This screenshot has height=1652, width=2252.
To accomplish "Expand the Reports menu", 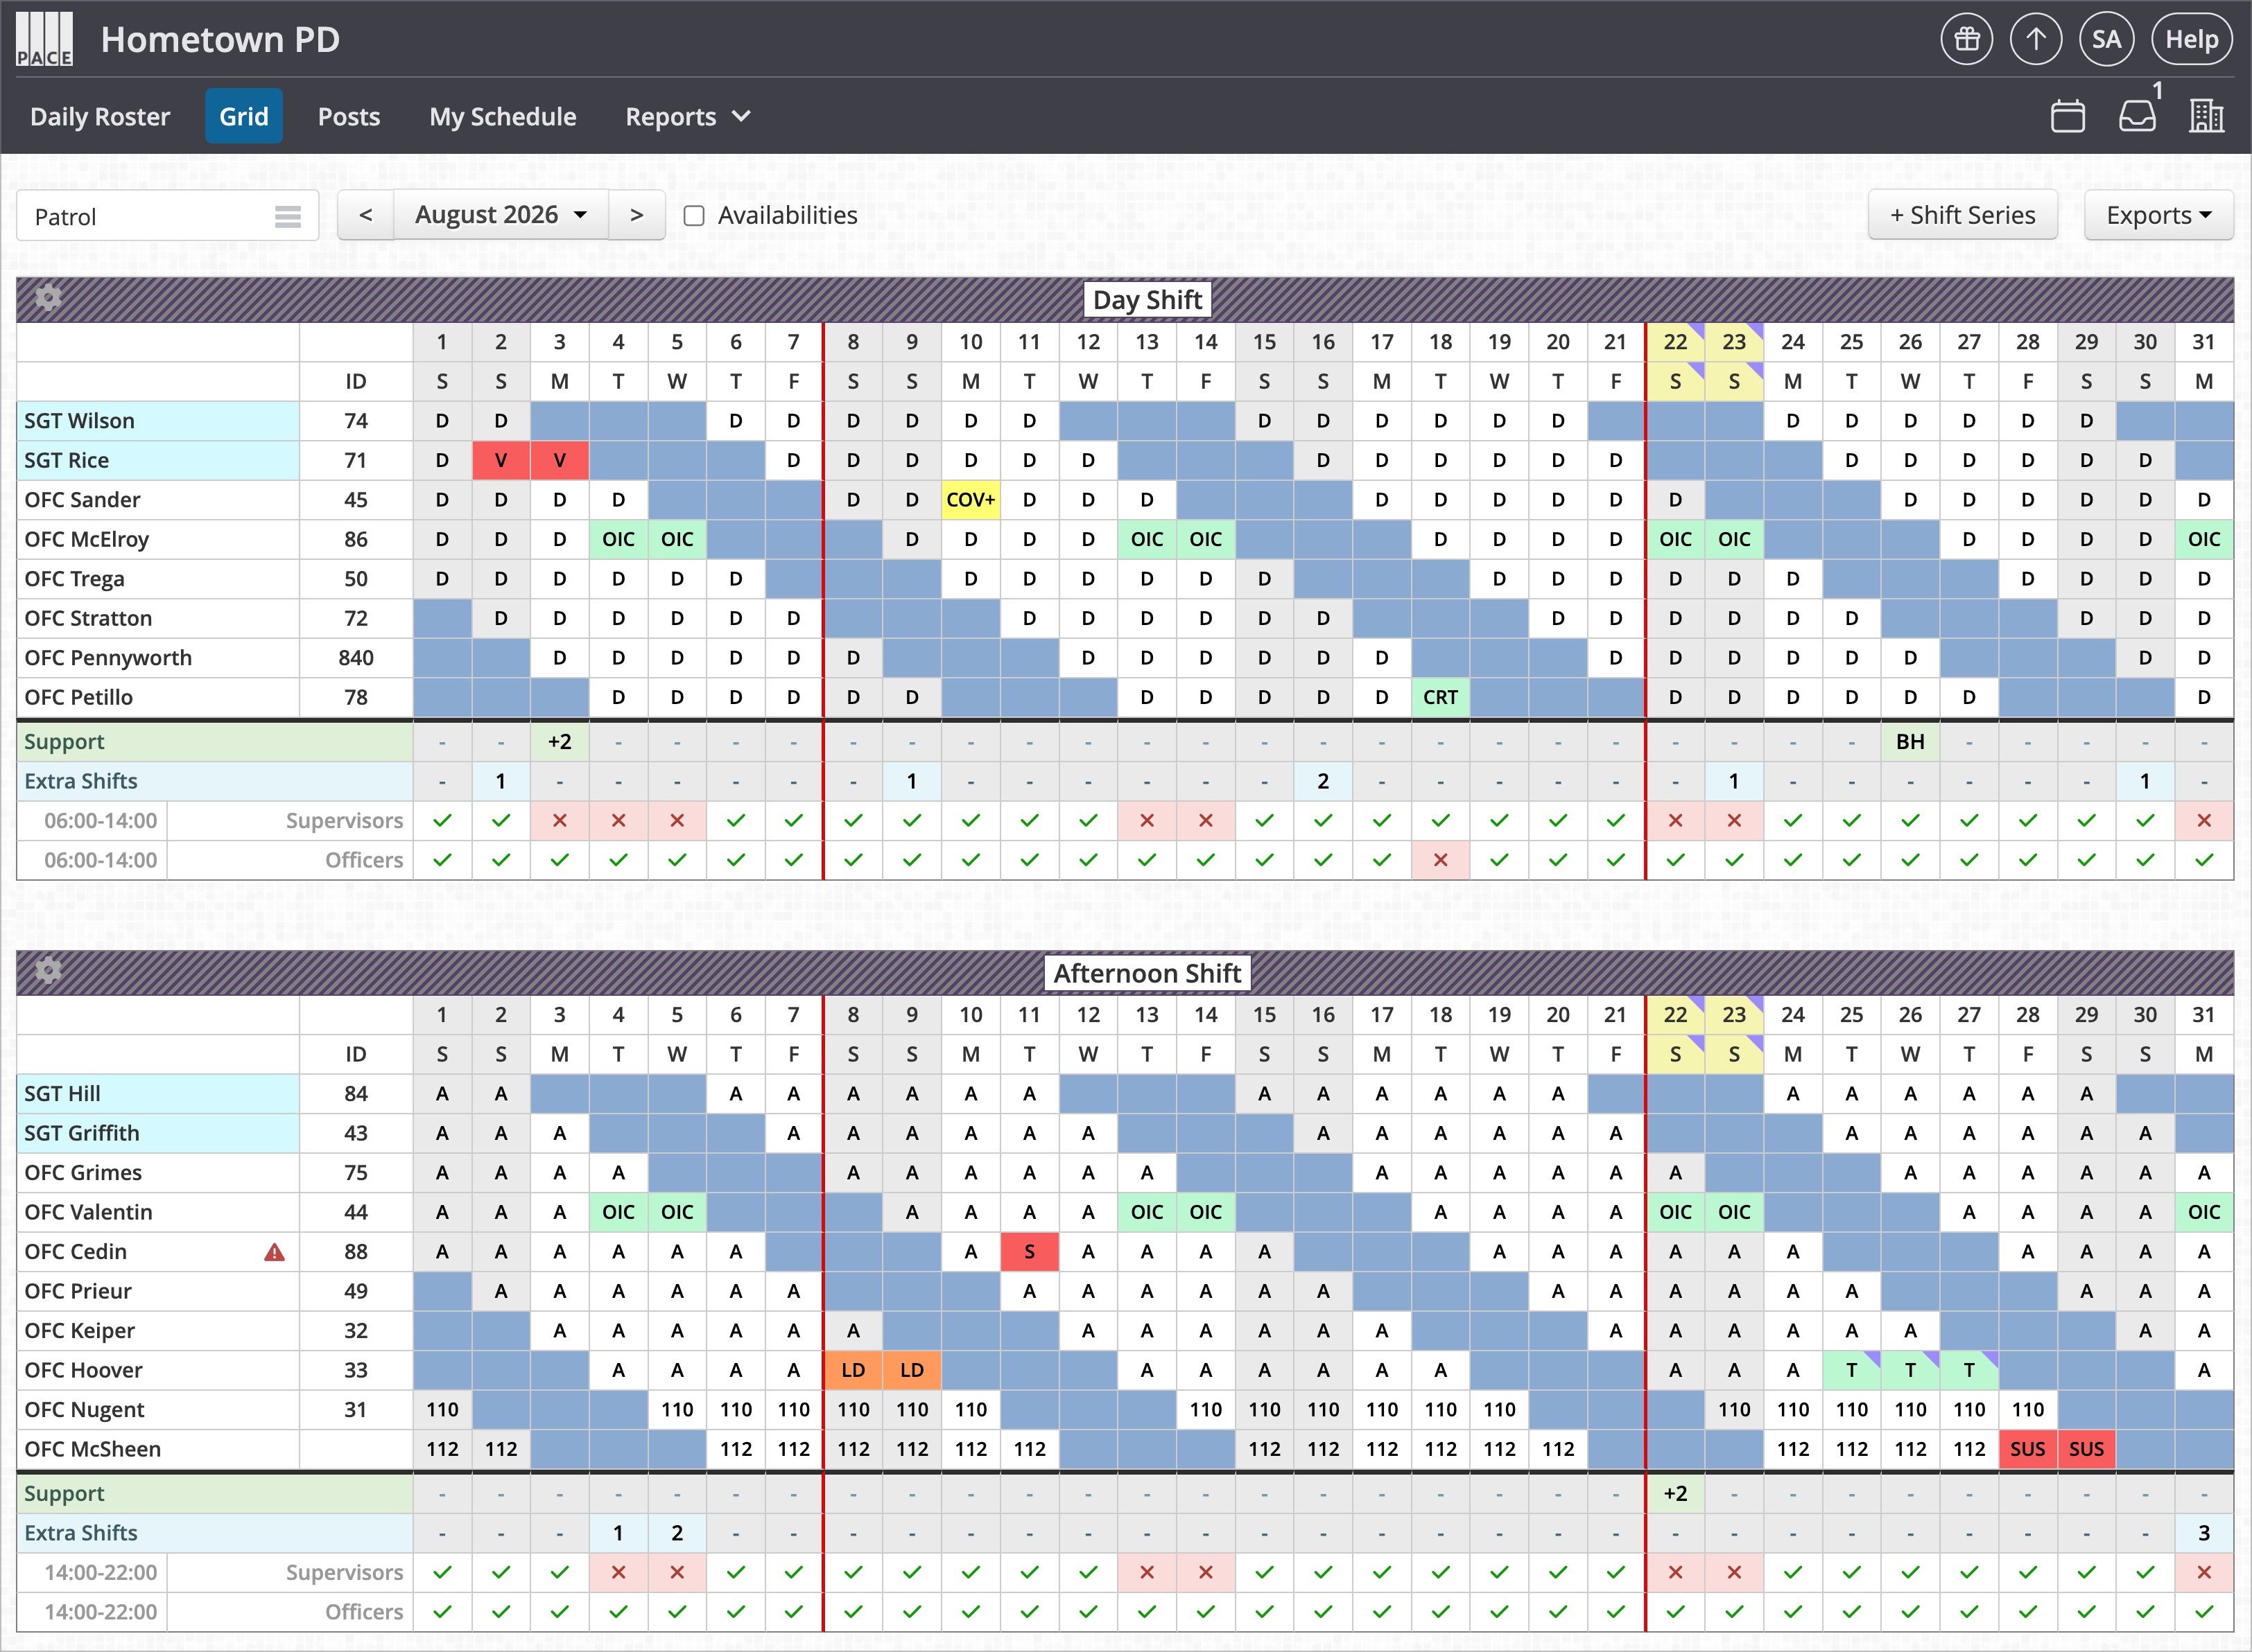I will tap(687, 116).
